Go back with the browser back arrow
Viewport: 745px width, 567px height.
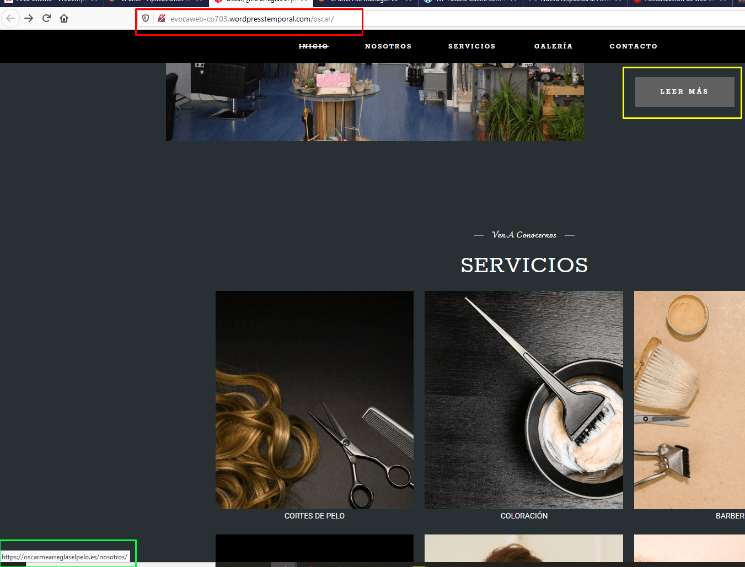click(x=10, y=18)
